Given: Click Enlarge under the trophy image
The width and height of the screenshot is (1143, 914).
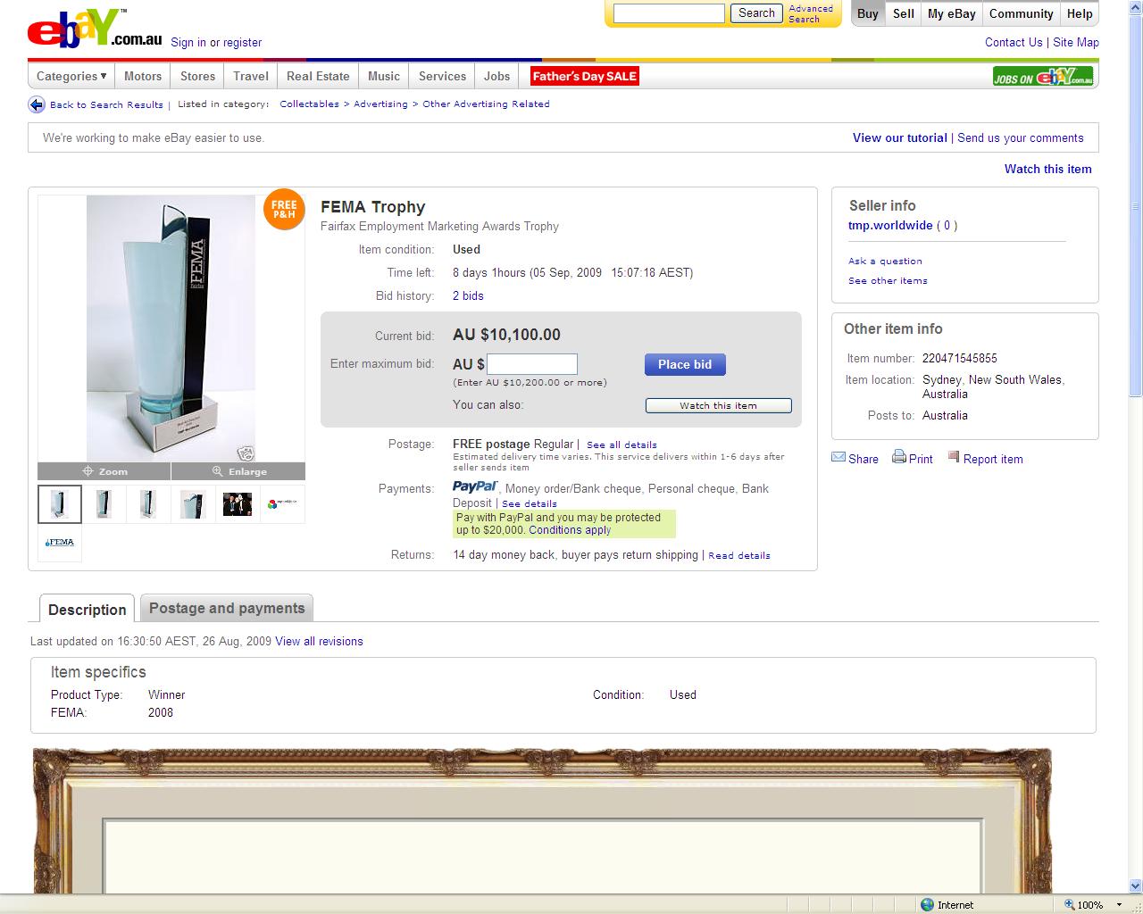Looking at the screenshot, I should pyautogui.click(x=238, y=471).
